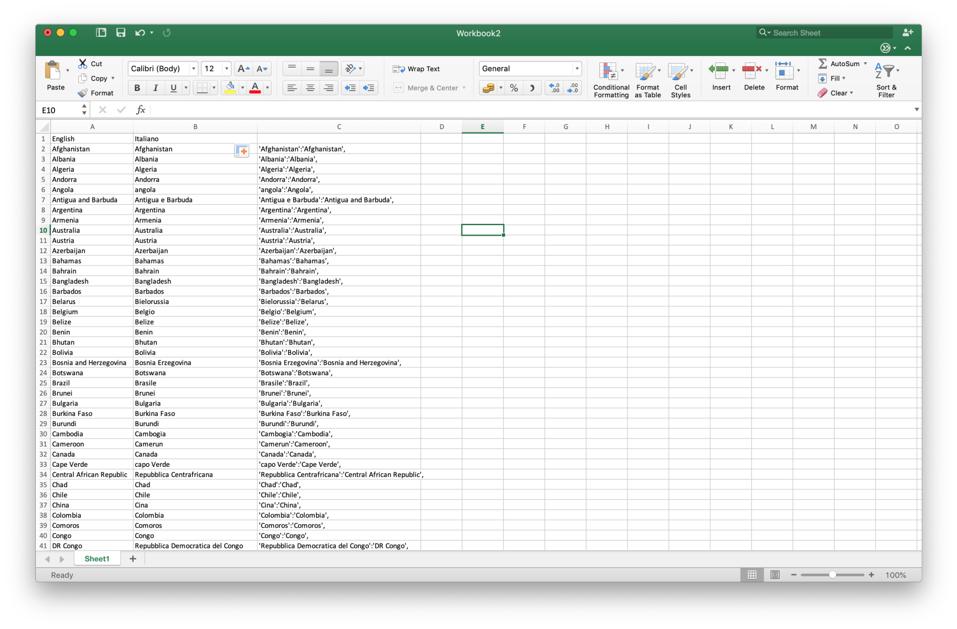Apply the yellow fill color bucket

pos(230,88)
